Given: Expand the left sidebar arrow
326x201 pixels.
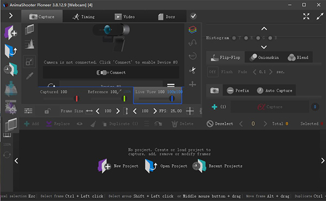Looking at the screenshot, I should click(x=11, y=16).
